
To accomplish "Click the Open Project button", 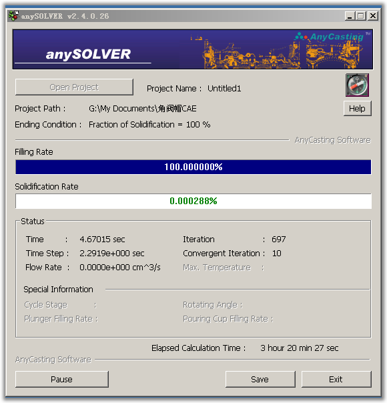I will click(x=74, y=87).
